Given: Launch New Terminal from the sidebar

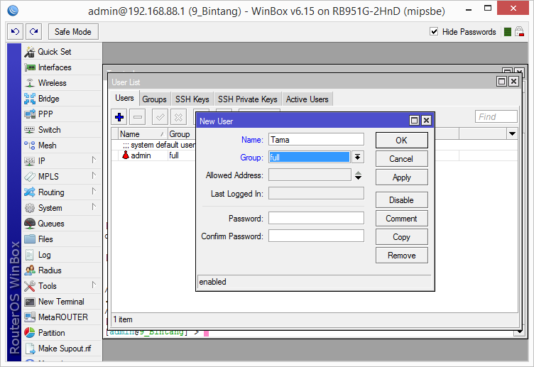Looking at the screenshot, I should 61,302.
